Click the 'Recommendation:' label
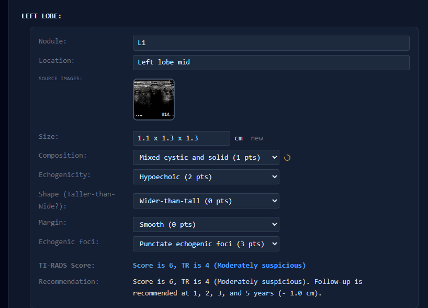 69,281
